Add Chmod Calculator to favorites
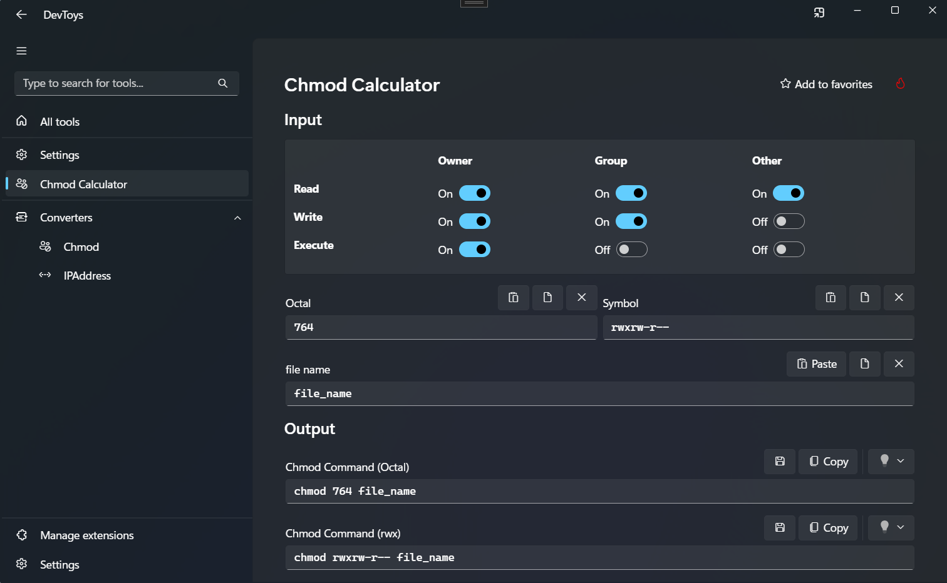 (x=826, y=84)
